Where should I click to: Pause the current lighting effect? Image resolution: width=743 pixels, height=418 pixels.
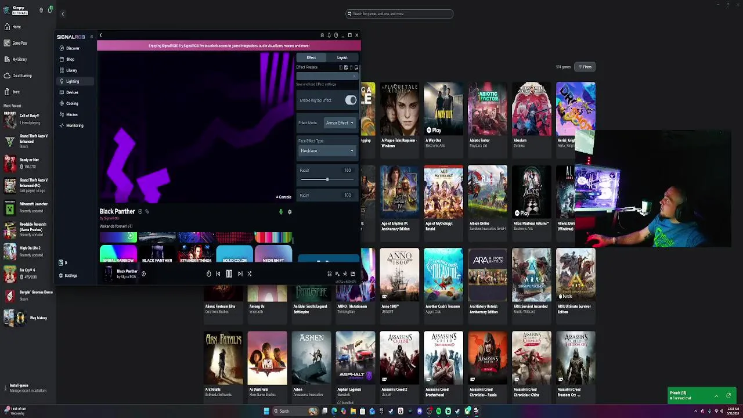pyautogui.click(x=229, y=274)
